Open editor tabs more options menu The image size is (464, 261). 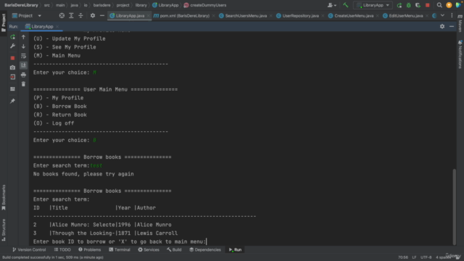point(452,15)
